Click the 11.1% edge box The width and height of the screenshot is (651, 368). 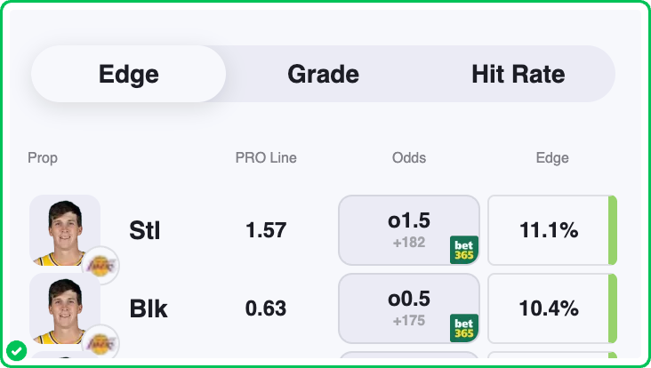549,231
